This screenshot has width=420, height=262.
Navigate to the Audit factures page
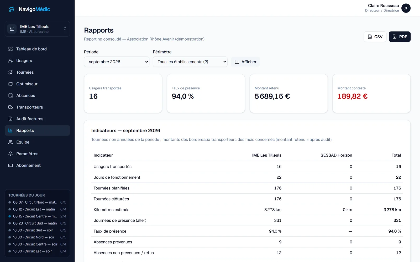click(37, 119)
